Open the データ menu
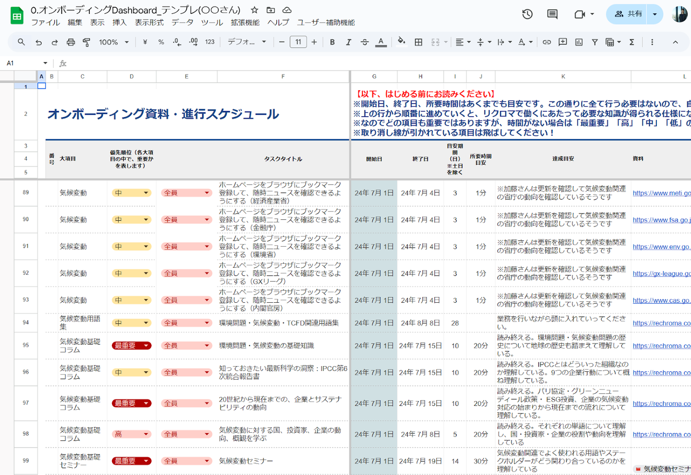The height and width of the screenshot is (475, 691). pyautogui.click(x=182, y=23)
